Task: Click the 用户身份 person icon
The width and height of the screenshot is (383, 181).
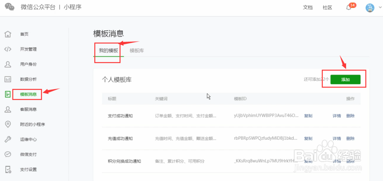Action: (8, 64)
